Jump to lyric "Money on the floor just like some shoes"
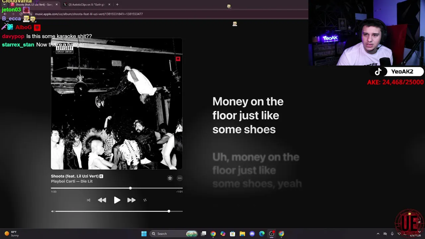The width and height of the screenshot is (425, 239). pyautogui.click(x=248, y=116)
